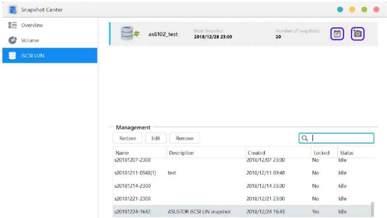Select snapshot s20181214-2300

click(132, 186)
